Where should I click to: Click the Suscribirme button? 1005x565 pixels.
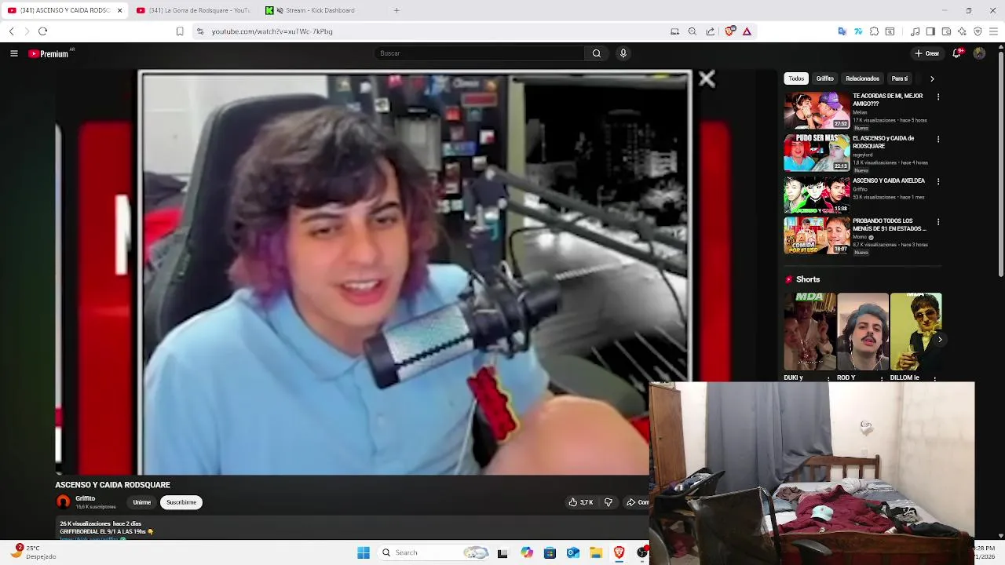[x=181, y=502]
